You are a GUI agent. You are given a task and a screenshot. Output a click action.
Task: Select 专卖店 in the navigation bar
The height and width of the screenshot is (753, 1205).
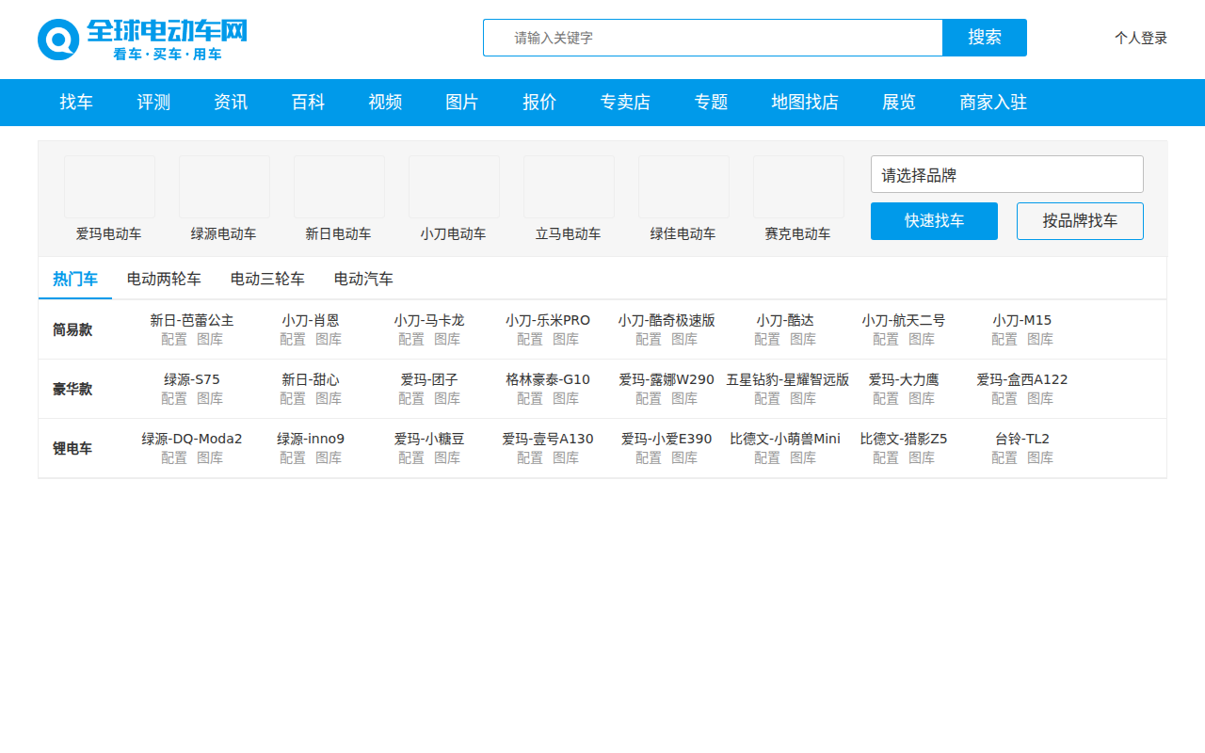tap(625, 103)
